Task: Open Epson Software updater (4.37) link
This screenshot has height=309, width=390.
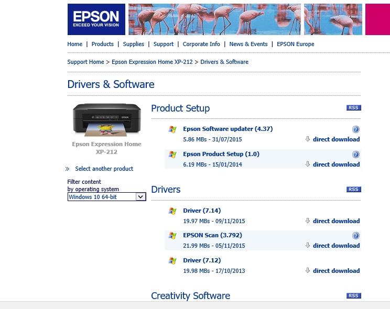Action: click(228, 129)
